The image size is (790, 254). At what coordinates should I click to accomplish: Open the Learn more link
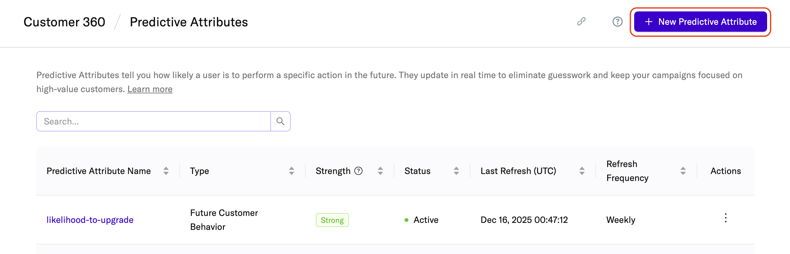coord(150,89)
